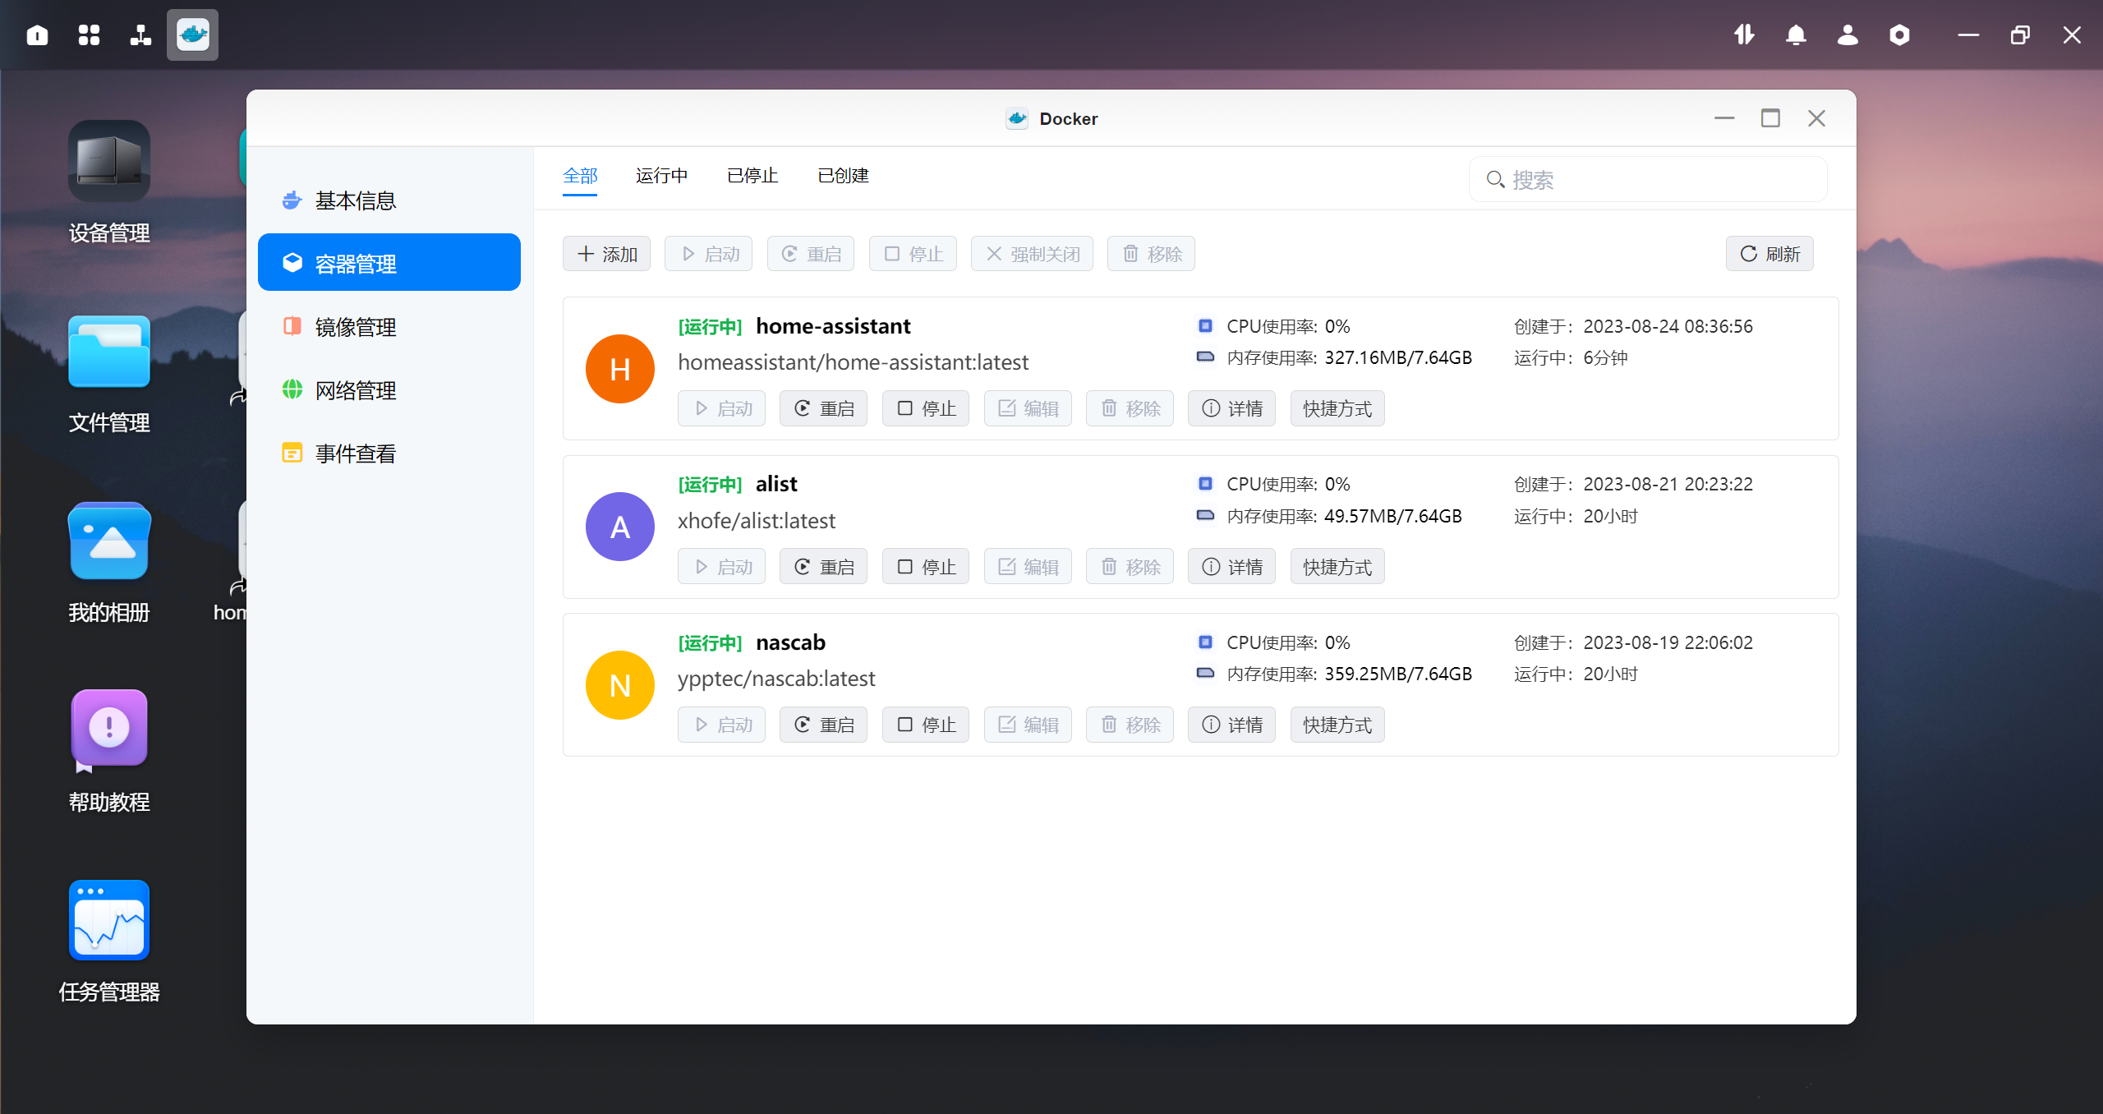Open the home icon in top bar

coord(37,35)
